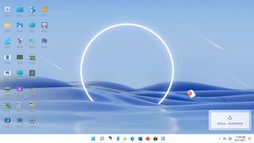The image size is (254, 143).
Task: Click the OneDrive cloud tray icon
Action: click(x=225, y=139)
